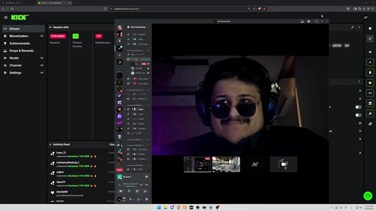The height and width of the screenshot is (211, 376).
Task: Open the lightning bolt quick actions icon
Action: tap(370, 62)
